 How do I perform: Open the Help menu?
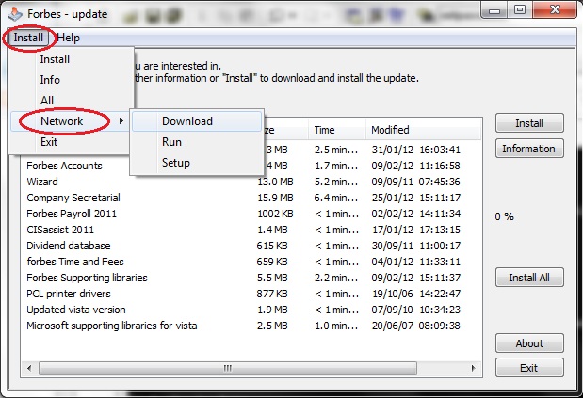tap(69, 38)
